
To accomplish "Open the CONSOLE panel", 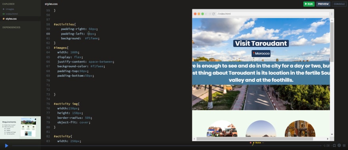I will [x=339, y=4].
